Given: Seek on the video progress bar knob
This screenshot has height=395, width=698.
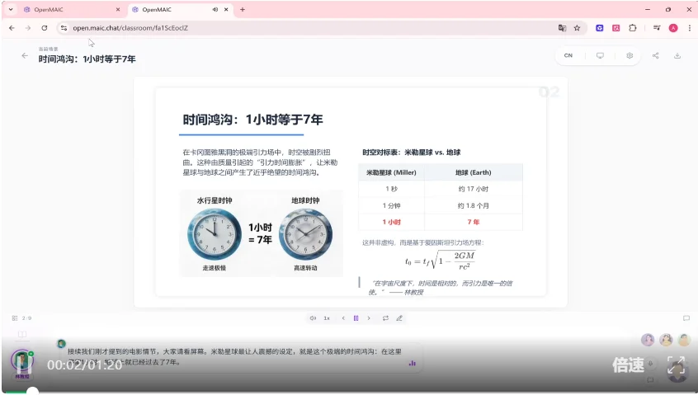Looking at the screenshot, I should [32, 392].
